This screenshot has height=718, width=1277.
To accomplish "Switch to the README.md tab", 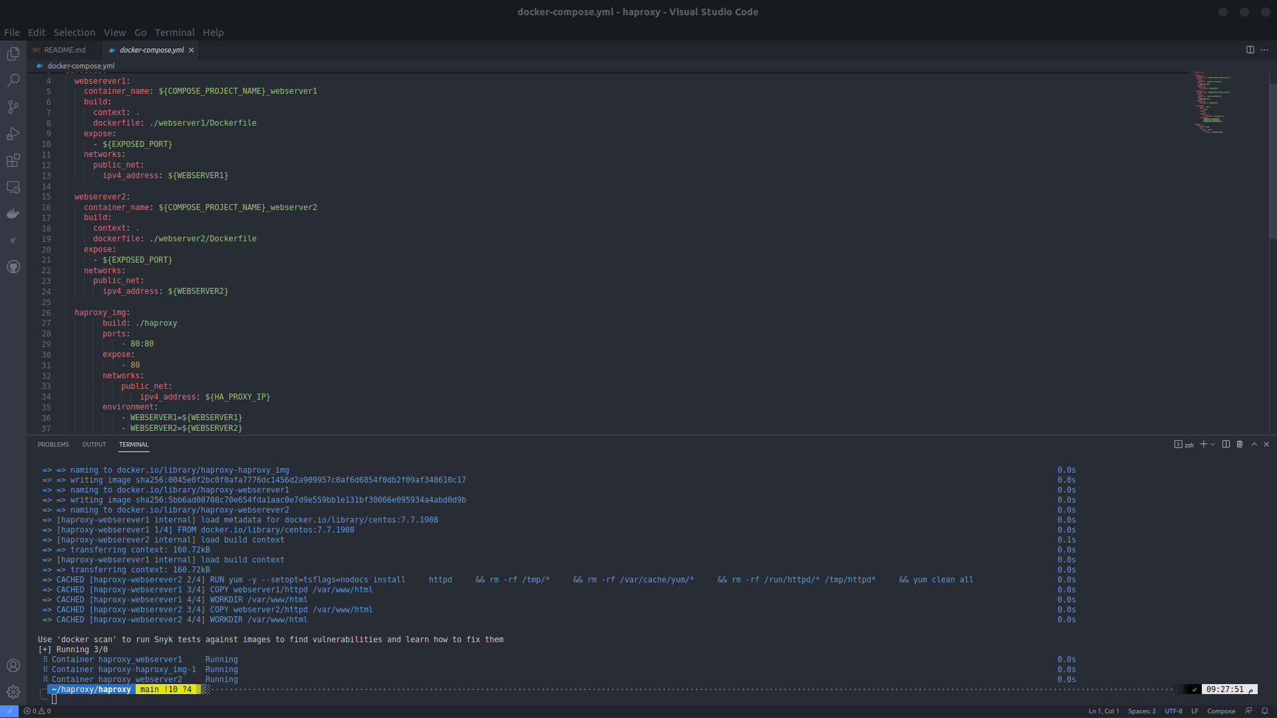I will (65, 50).
